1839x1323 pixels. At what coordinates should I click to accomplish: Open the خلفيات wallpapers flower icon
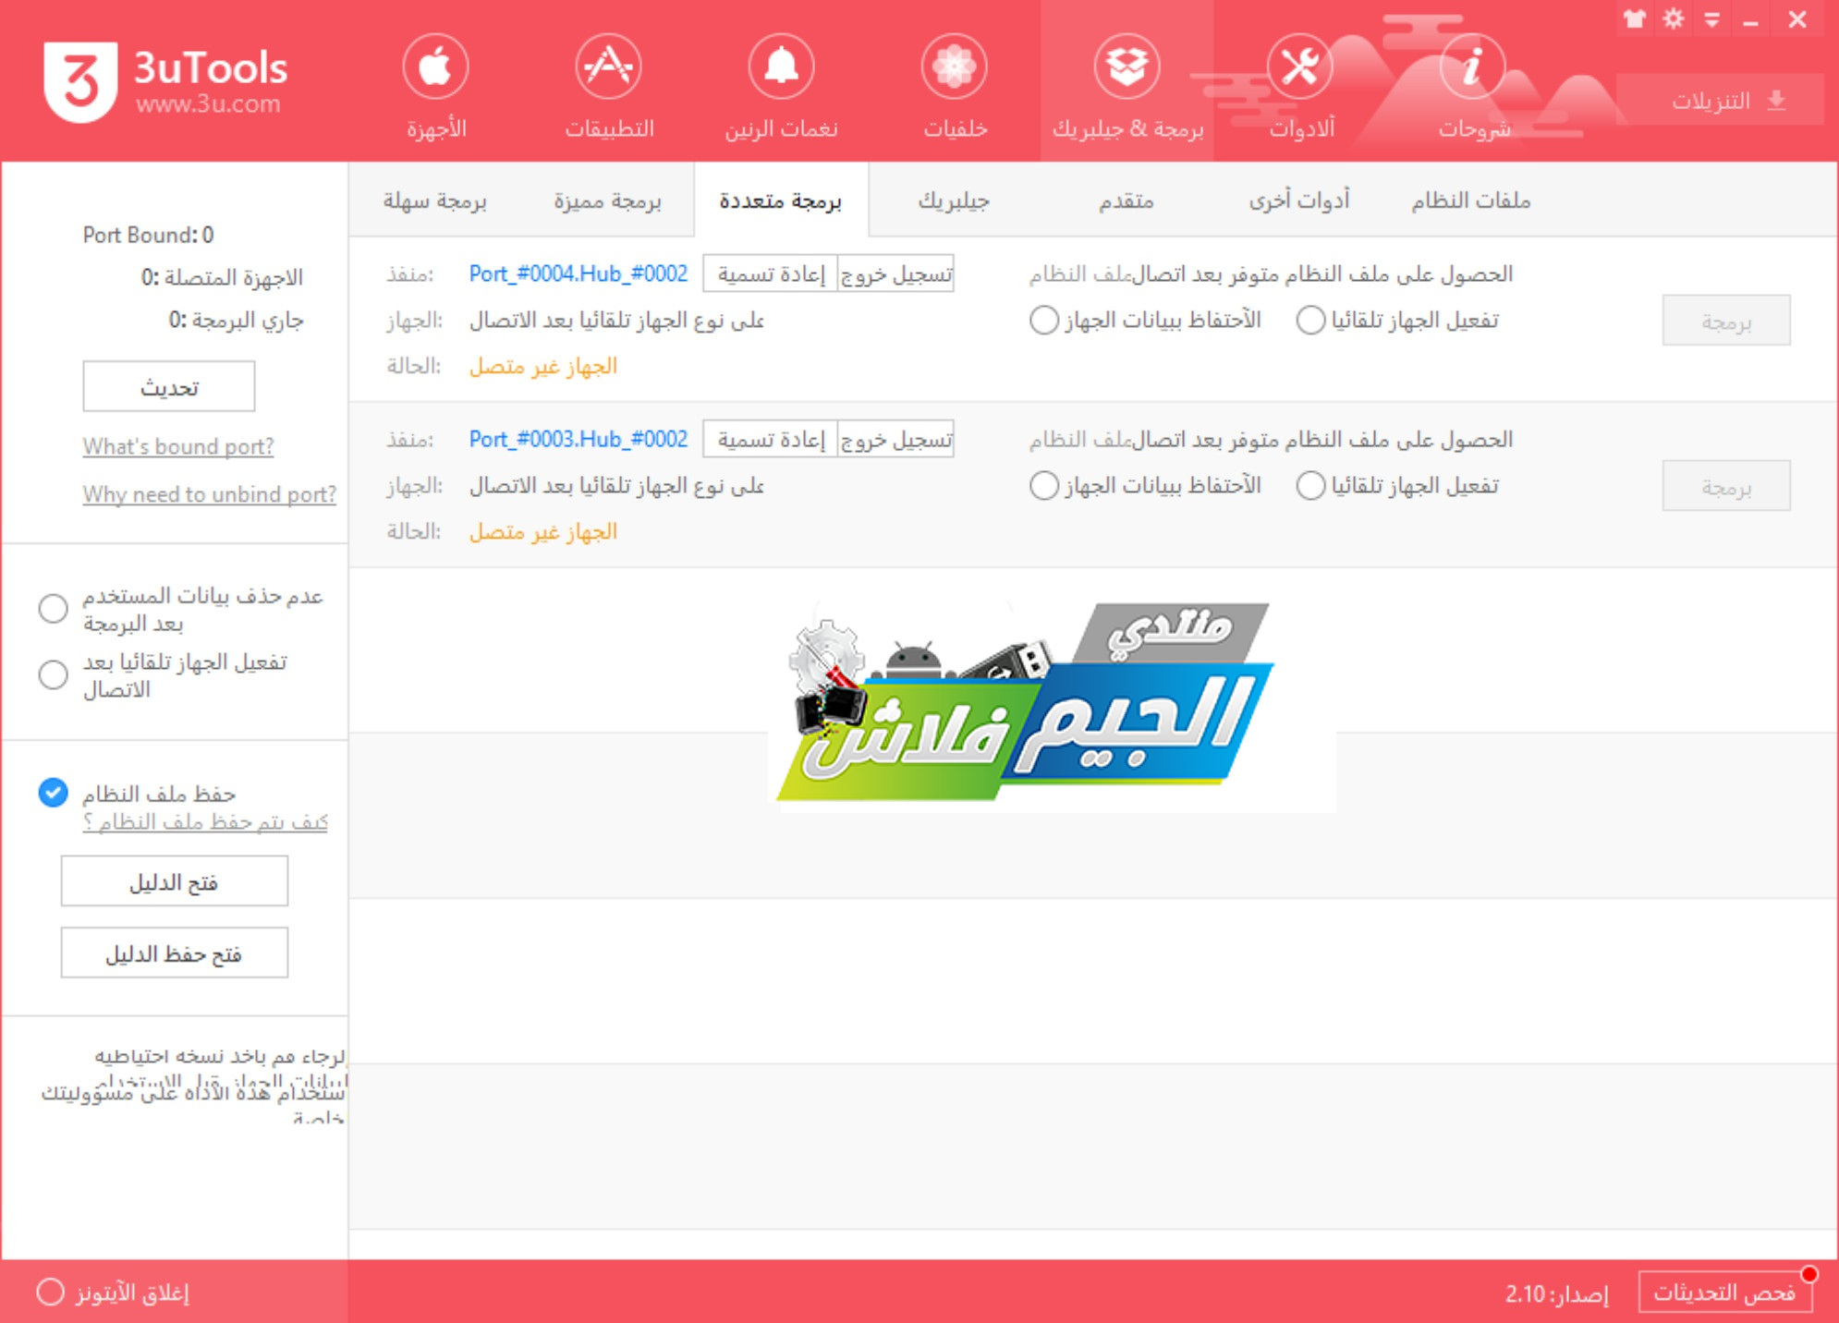pyautogui.click(x=955, y=67)
